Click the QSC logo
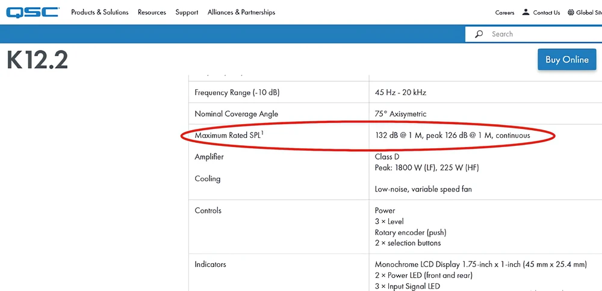The height and width of the screenshot is (291, 602). 33,12
